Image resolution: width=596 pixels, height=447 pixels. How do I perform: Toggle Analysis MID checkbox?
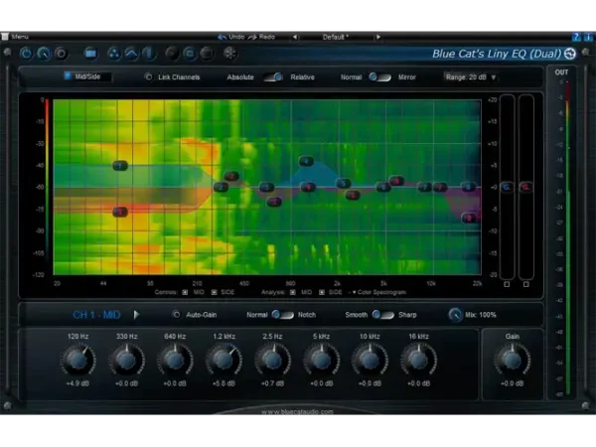pos(293,292)
